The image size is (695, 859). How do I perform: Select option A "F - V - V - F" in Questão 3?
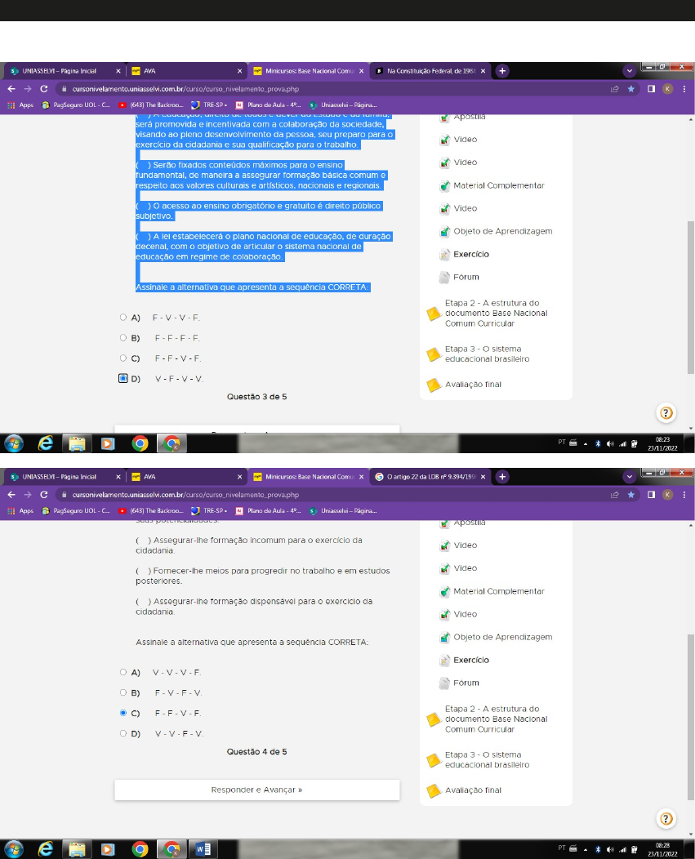123,317
